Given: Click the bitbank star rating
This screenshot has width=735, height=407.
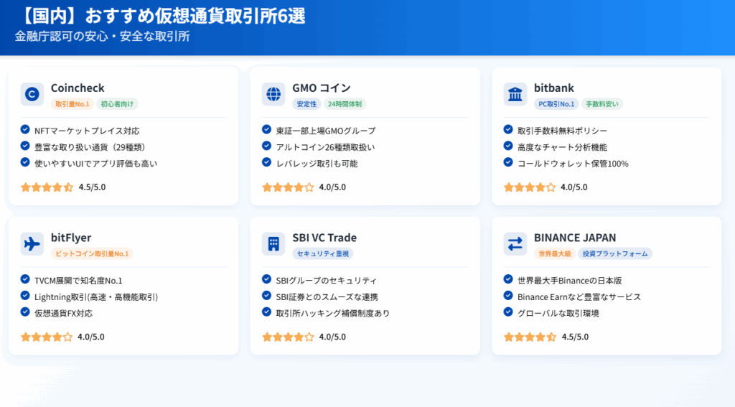Looking at the screenshot, I should [x=530, y=187].
